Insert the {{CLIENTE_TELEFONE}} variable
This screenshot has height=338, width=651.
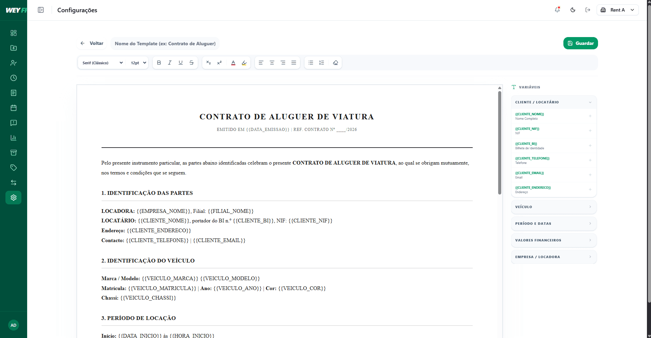click(554, 160)
